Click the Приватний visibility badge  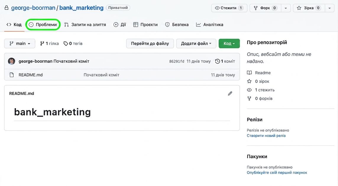point(118,8)
